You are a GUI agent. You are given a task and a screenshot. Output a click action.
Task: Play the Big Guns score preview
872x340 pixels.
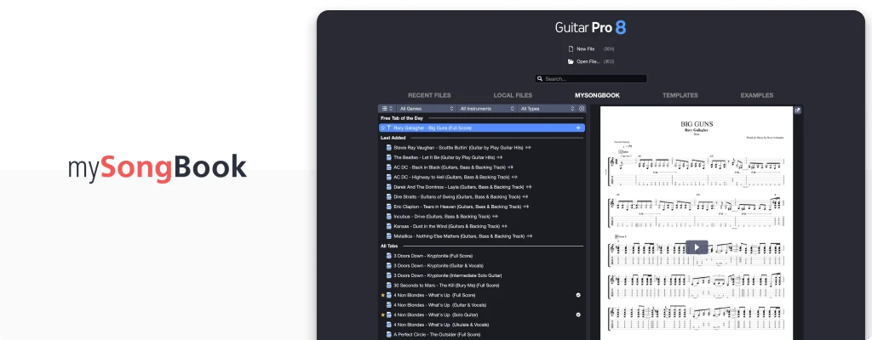point(697,247)
